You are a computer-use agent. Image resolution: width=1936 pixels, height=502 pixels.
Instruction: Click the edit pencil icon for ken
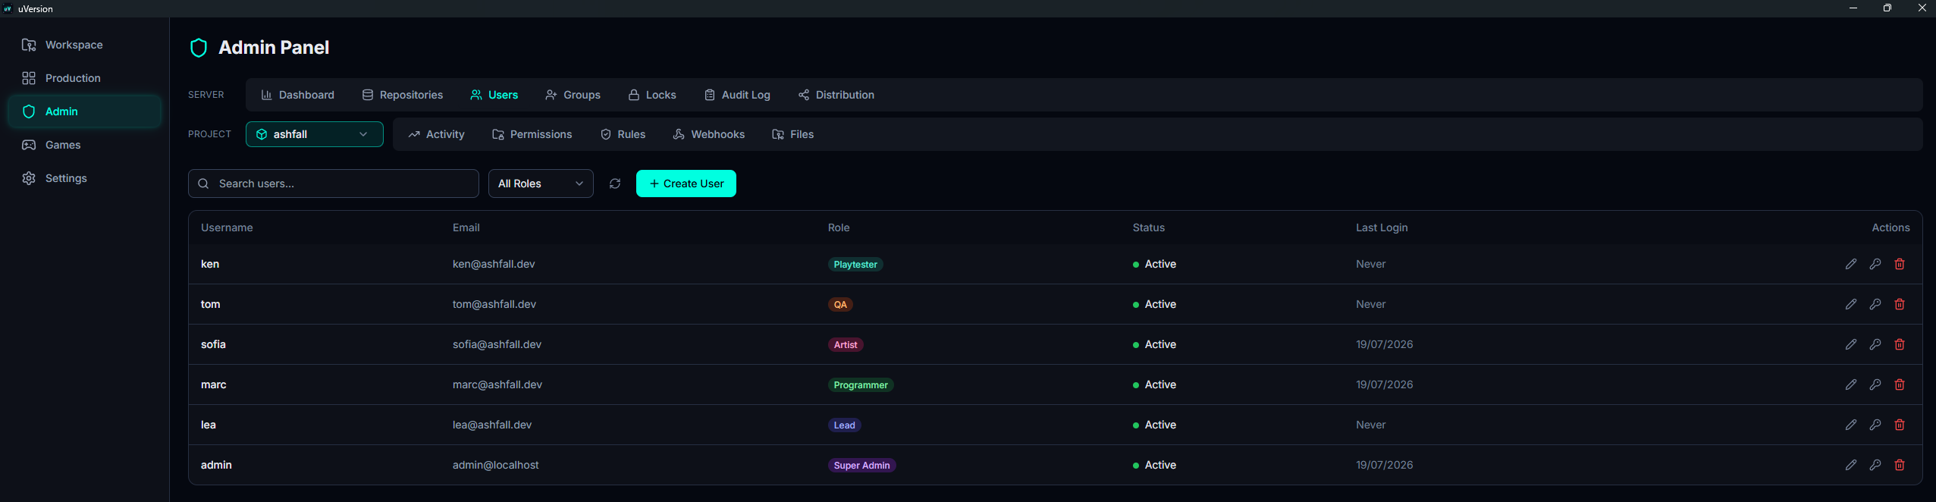point(1851,264)
